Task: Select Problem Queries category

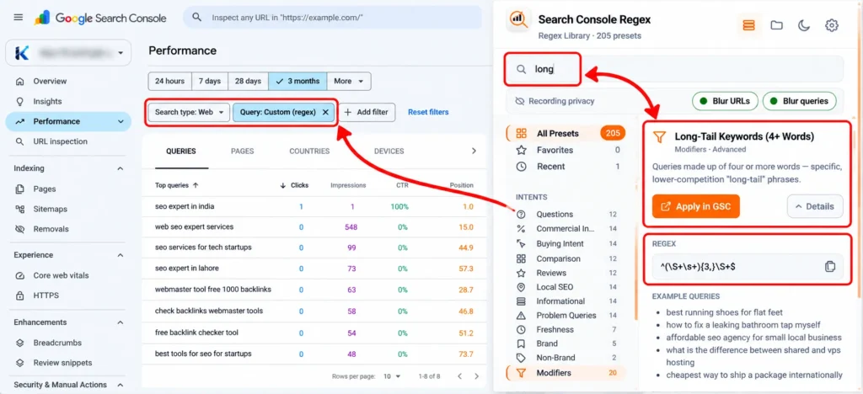Action: click(567, 316)
